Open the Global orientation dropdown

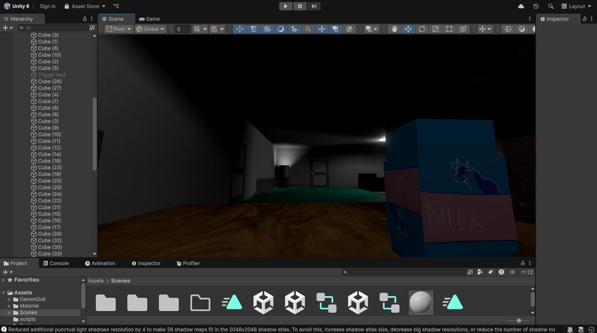[150, 29]
